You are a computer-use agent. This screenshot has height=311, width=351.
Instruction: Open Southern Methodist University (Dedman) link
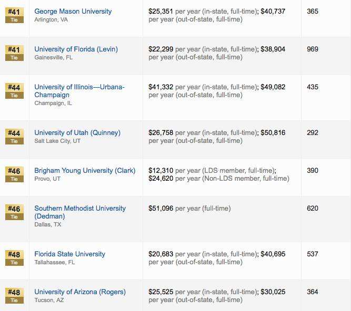point(80,212)
